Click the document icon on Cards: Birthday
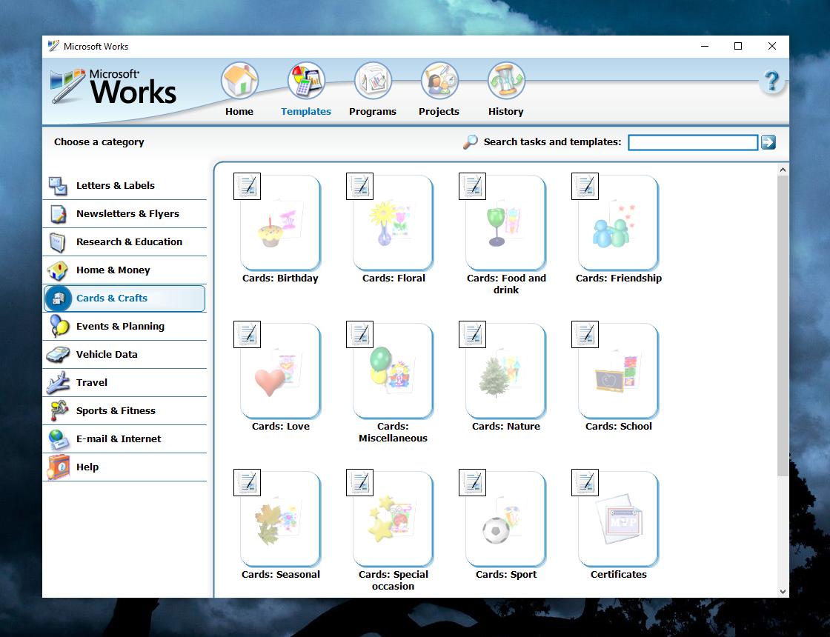 [x=247, y=186]
